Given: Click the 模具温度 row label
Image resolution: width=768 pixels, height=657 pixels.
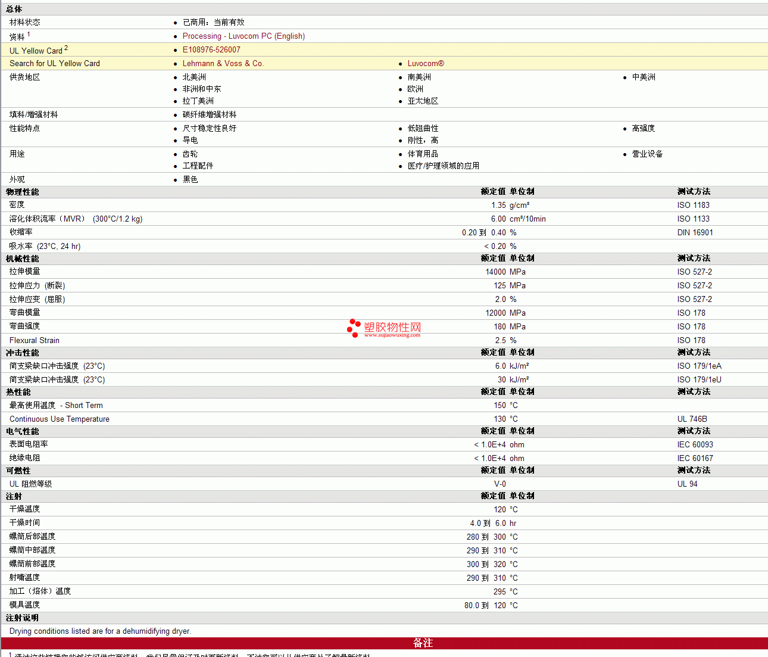Looking at the screenshot, I should [25, 605].
